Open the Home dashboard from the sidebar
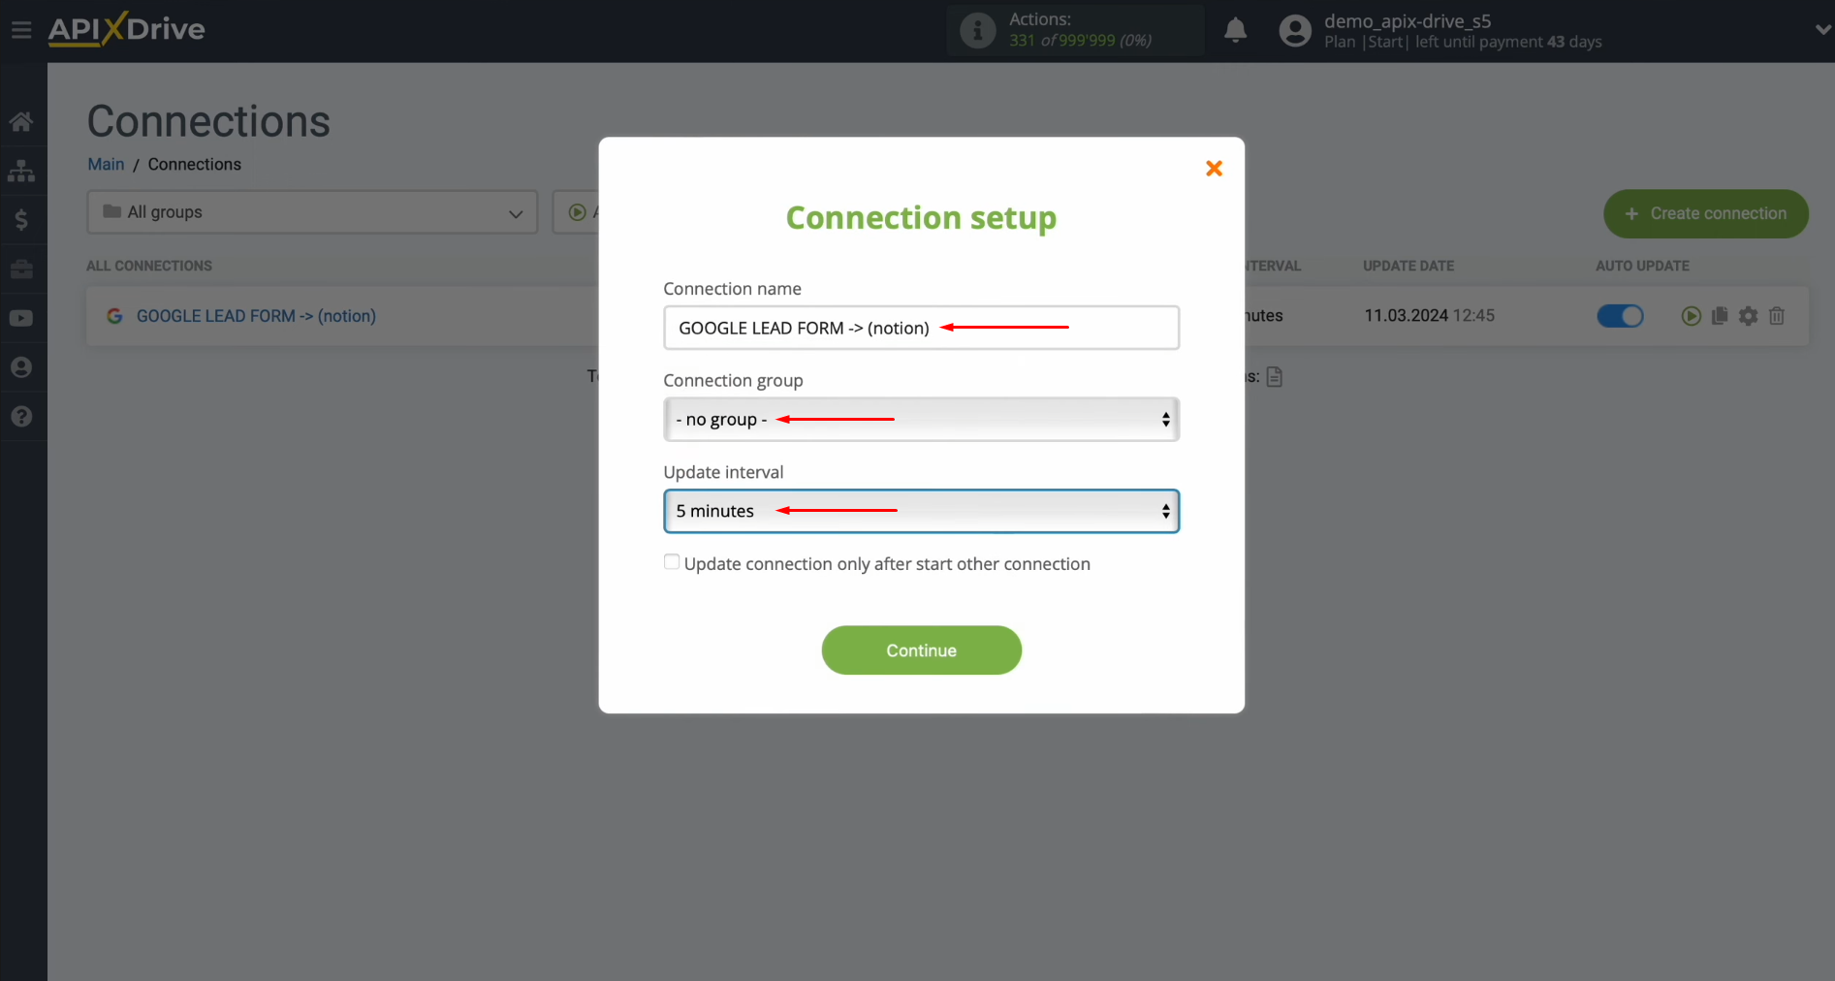The height and width of the screenshot is (981, 1835). click(21, 120)
